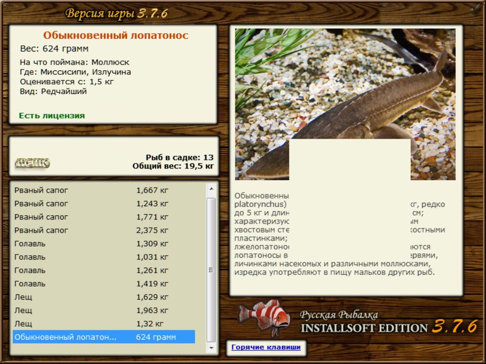The width and height of the screenshot is (486, 364).
Task: Select the Рваный сапог 1,243 кг row
Action: point(104,204)
